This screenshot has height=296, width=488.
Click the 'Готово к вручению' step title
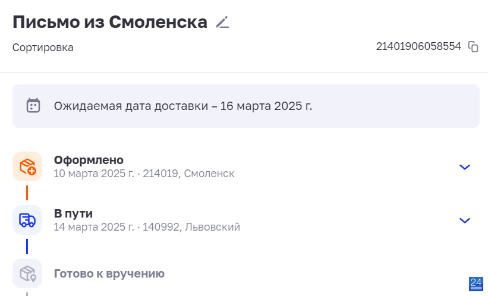click(x=109, y=273)
